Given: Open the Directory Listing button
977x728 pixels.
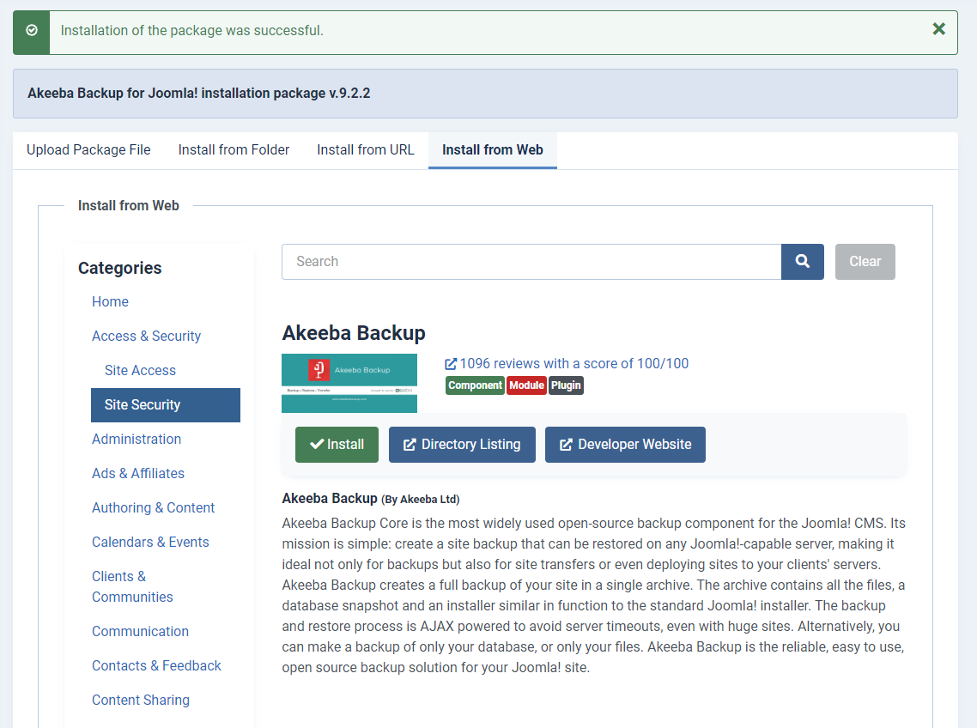Looking at the screenshot, I should 463,445.
